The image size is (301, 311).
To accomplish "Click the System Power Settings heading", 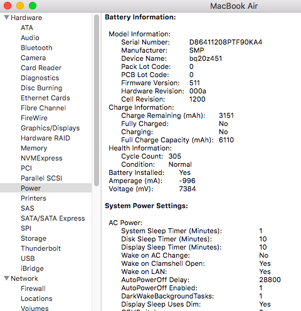I will click(146, 206).
